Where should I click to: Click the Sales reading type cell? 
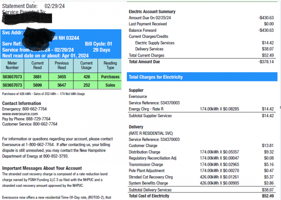coord(110,85)
